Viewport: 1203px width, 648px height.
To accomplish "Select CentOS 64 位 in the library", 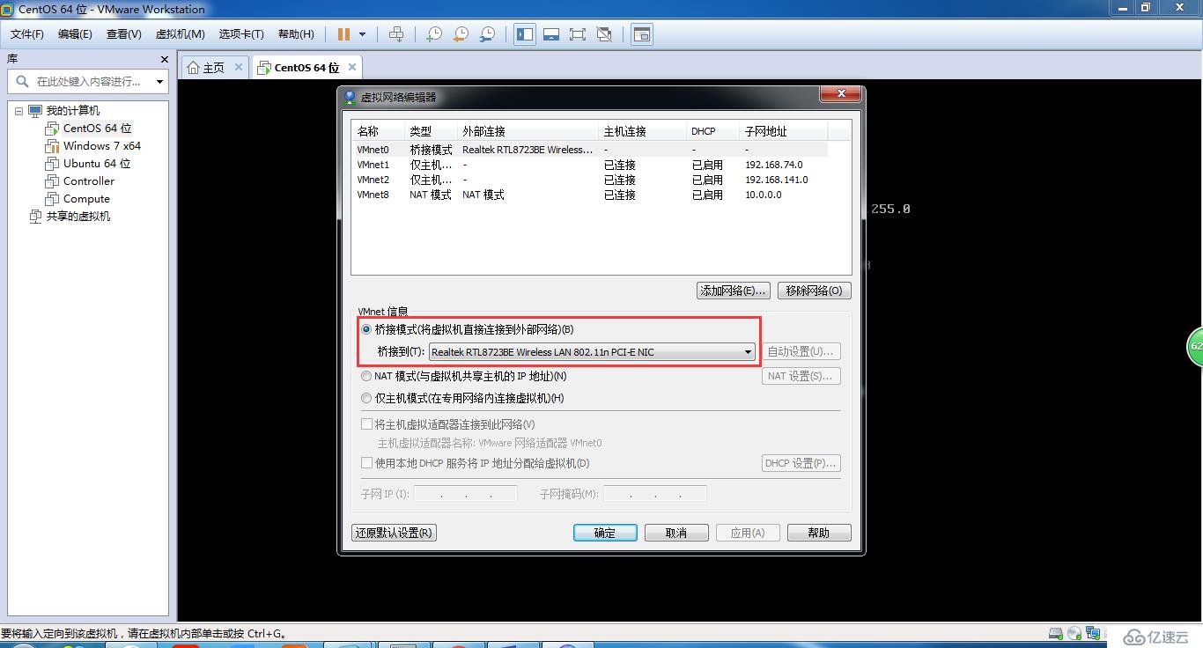I will pyautogui.click(x=97, y=128).
